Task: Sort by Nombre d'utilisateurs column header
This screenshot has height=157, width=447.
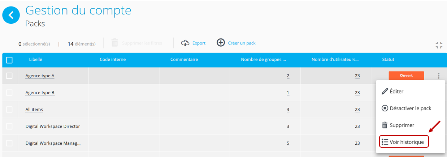Action: click(x=335, y=59)
